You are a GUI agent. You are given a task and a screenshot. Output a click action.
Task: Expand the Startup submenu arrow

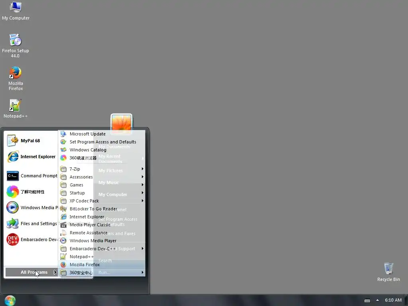point(142,193)
